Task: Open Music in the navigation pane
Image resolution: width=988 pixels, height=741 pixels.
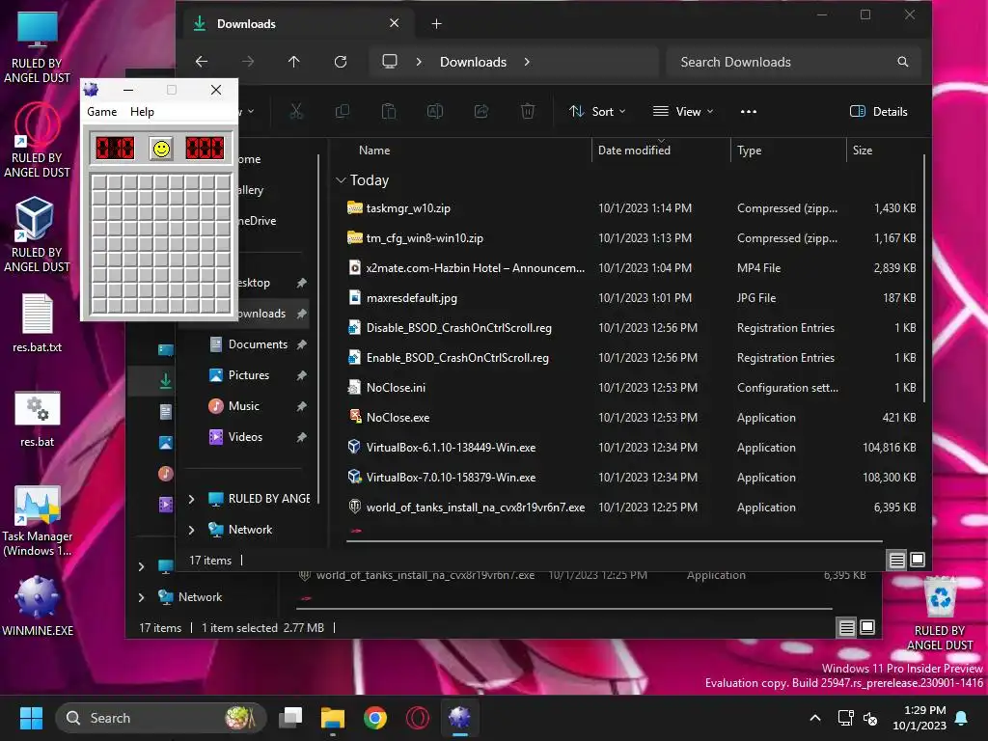Action: [x=244, y=406]
